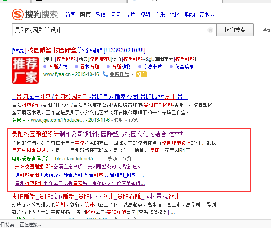Open the [精品] 校园雕塑 价格 ad link
Viewport: 271px width, 228px height.
click(78, 50)
